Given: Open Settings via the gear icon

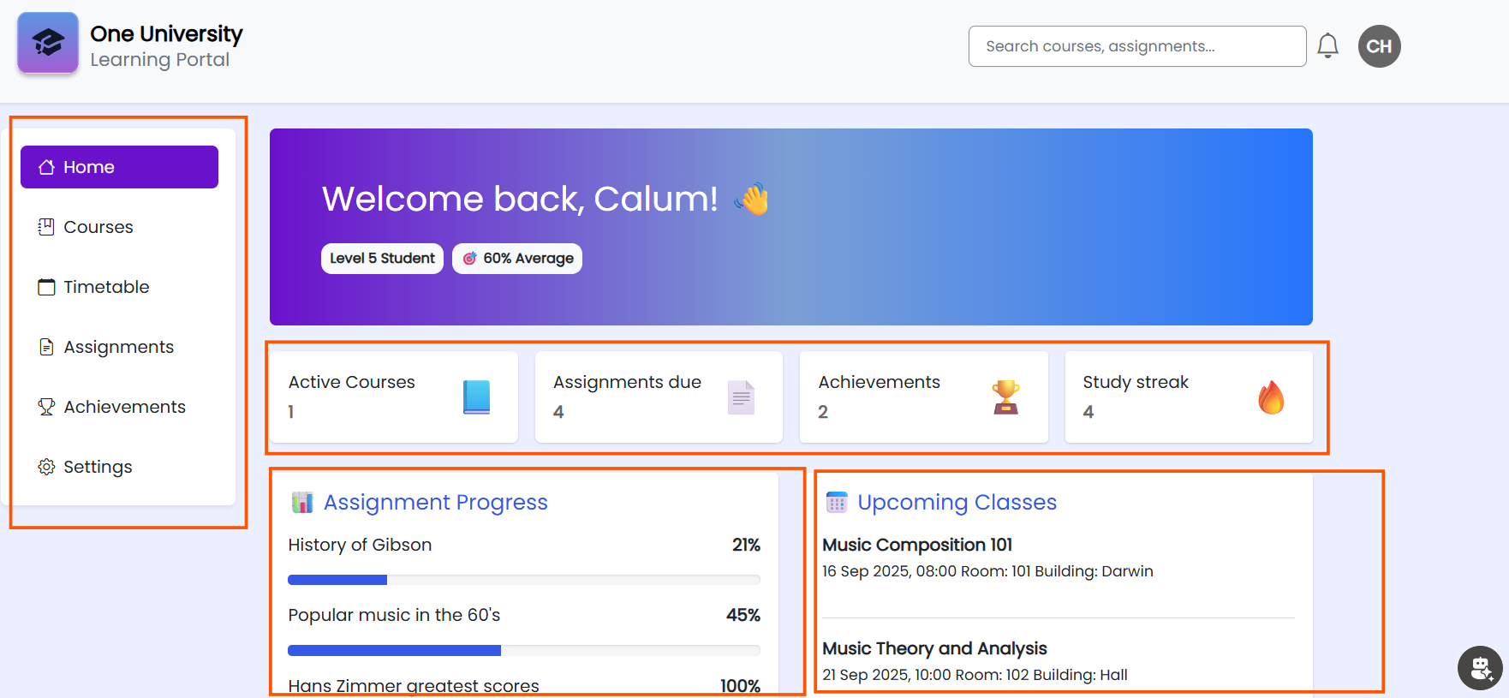Looking at the screenshot, I should point(45,466).
